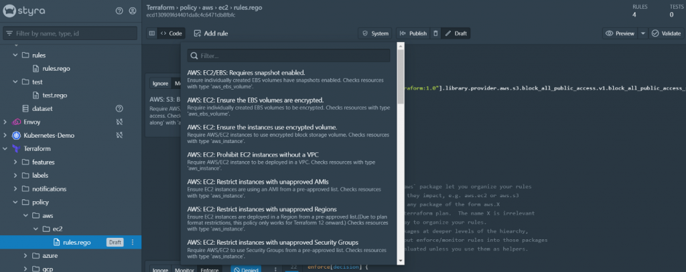Click the split view icon beside Code

tap(152, 33)
